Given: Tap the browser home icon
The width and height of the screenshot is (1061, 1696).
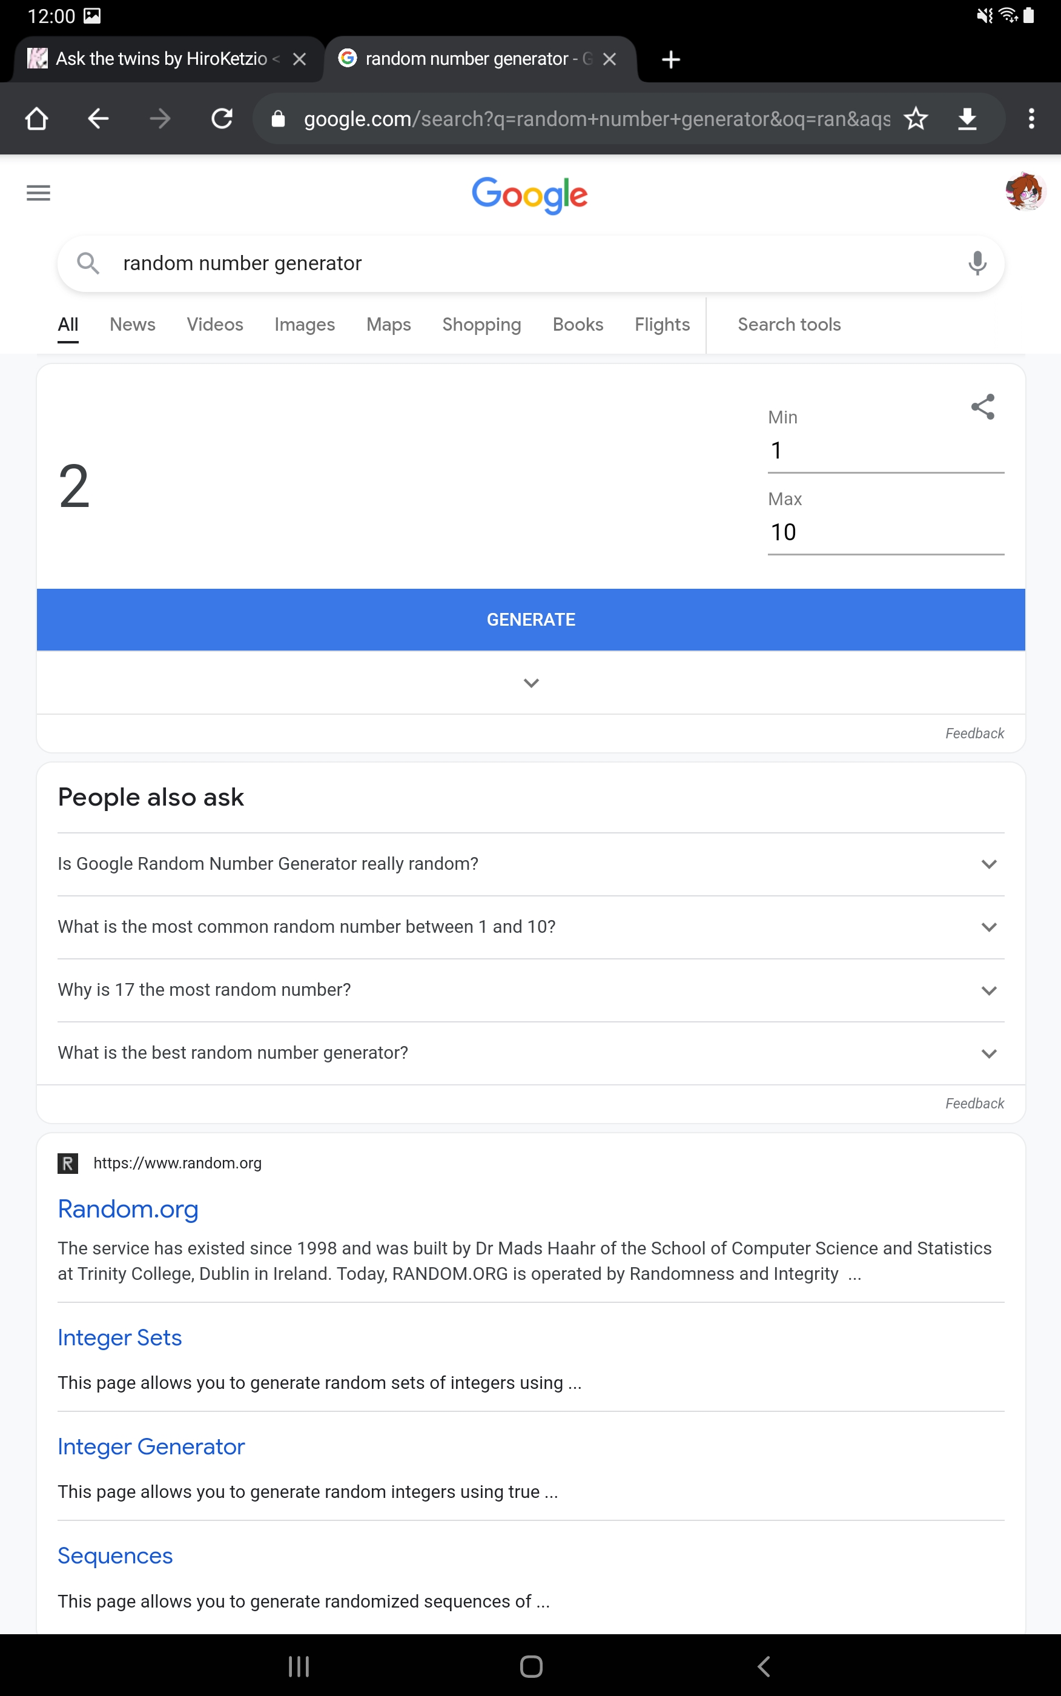Looking at the screenshot, I should coord(36,119).
